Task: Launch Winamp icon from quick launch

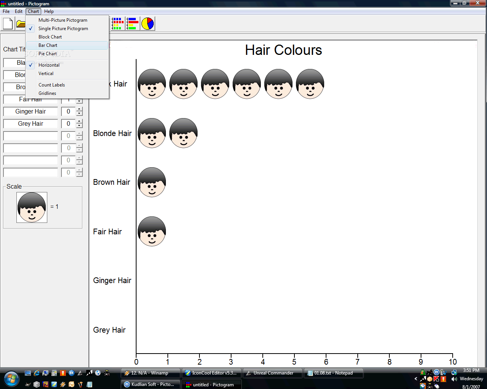Action: tap(63, 384)
